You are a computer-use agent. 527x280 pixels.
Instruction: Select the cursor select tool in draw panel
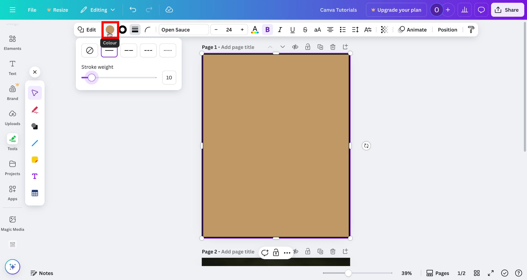click(35, 93)
